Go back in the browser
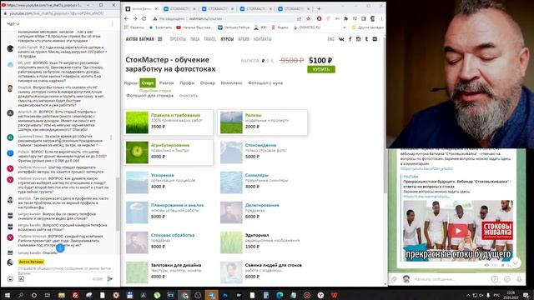Viewport: 534px width, 300px height. point(126,18)
